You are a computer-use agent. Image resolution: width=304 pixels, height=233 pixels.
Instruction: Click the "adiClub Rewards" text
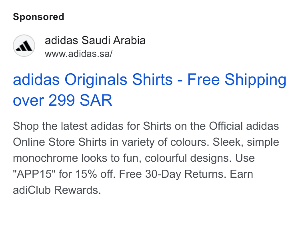[57, 190]
